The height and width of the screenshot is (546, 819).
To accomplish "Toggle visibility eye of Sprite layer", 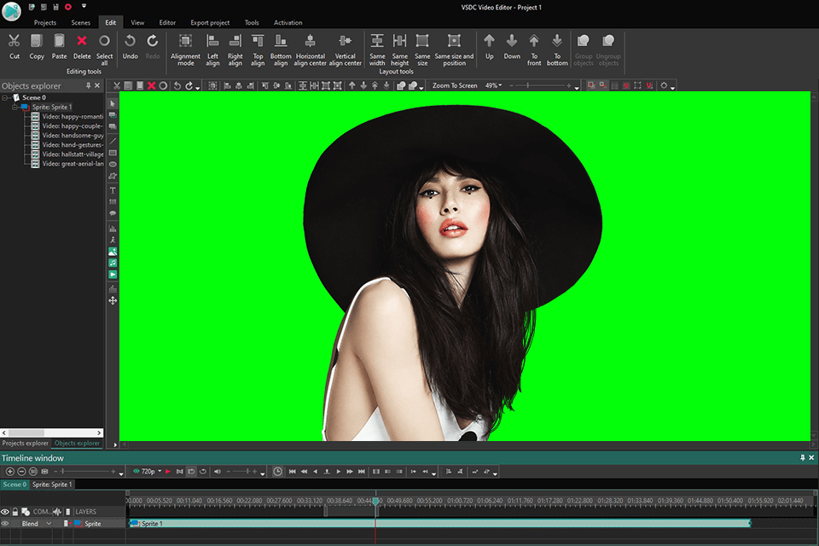I will coord(5,524).
